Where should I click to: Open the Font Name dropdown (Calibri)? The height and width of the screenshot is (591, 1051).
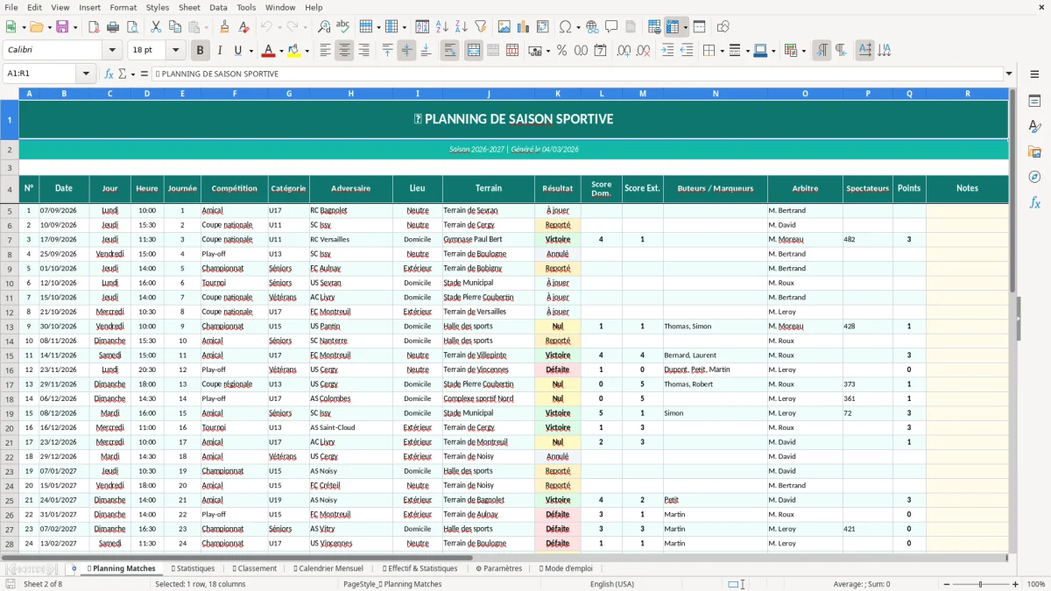point(114,51)
